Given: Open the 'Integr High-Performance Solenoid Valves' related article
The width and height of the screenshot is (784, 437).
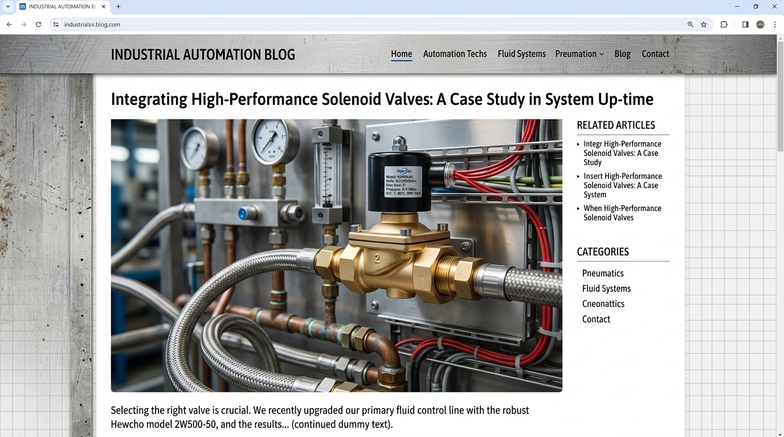Looking at the screenshot, I should [x=622, y=152].
